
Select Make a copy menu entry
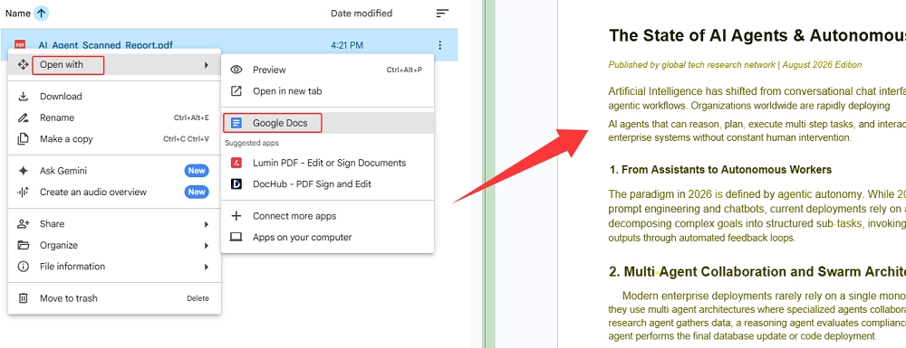[x=114, y=139]
